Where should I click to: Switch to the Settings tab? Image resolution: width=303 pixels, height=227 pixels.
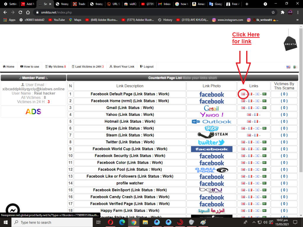pos(11,4)
